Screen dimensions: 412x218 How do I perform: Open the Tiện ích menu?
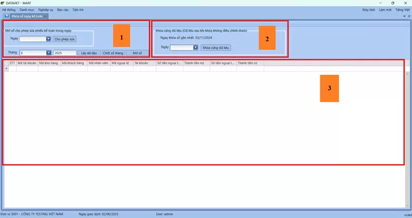coord(78,9)
